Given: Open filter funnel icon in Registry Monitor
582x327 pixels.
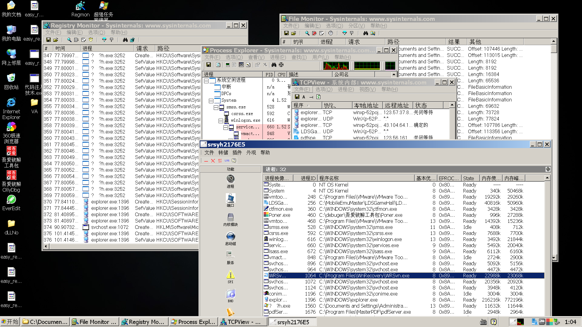Looking at the screenshot, I should (104, 40).
